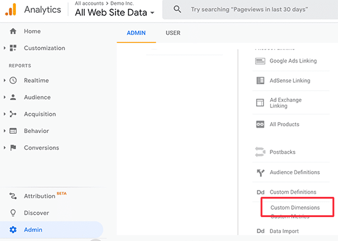Click the Google Ads Linking icon

[x=260, y=61]
